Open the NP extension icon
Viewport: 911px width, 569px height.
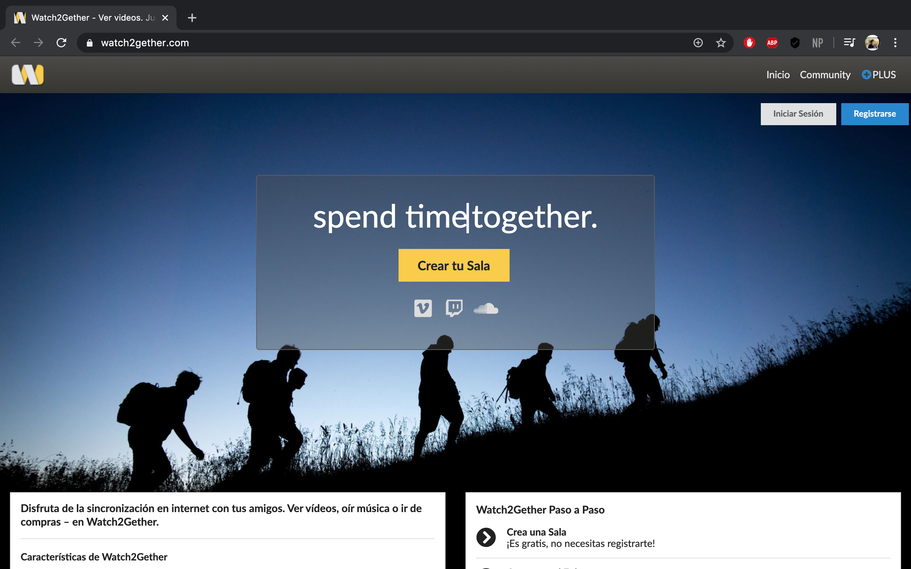[x=817, y=43]
